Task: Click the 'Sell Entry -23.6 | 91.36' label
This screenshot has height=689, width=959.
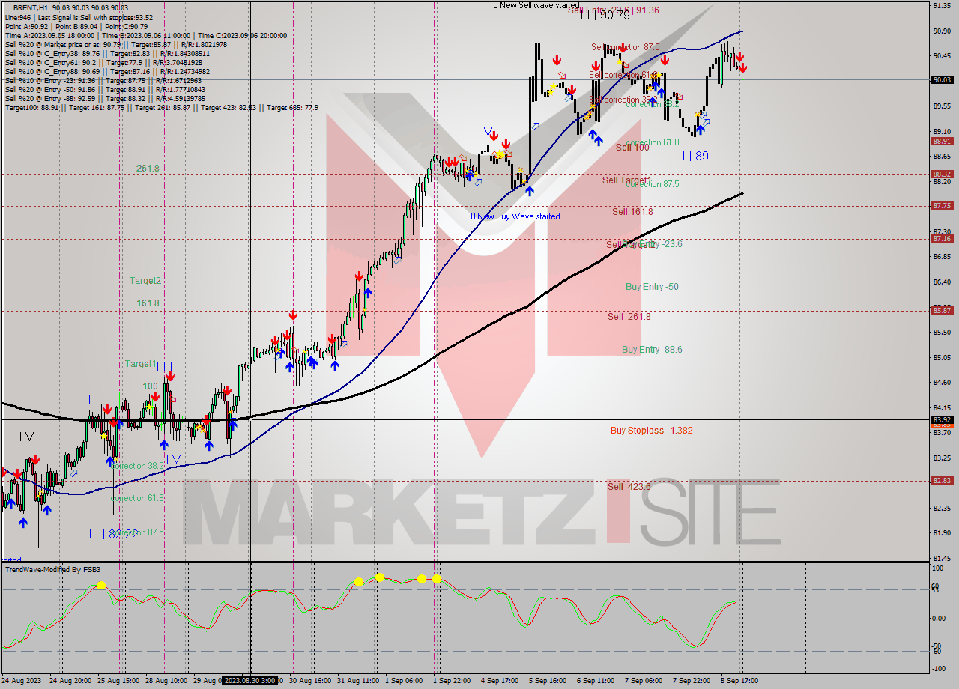Action: point(614,10)
